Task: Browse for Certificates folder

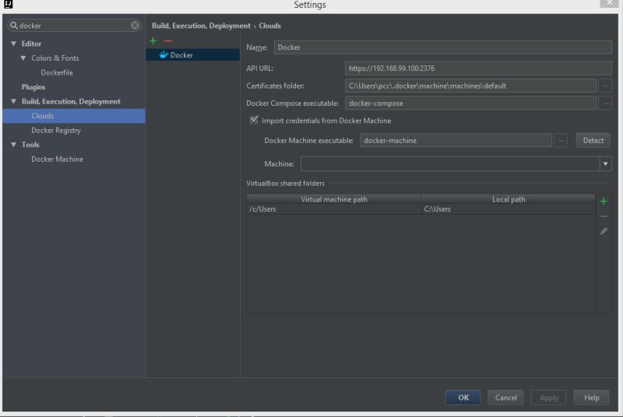Action: 605,86
